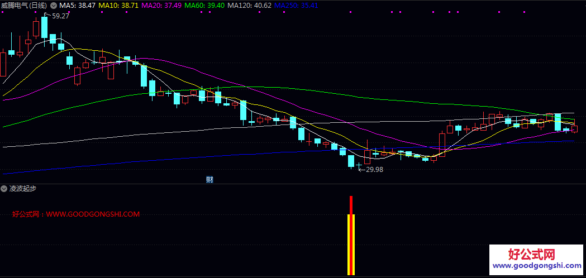Click the 29.98 low price label

[374, 169]
